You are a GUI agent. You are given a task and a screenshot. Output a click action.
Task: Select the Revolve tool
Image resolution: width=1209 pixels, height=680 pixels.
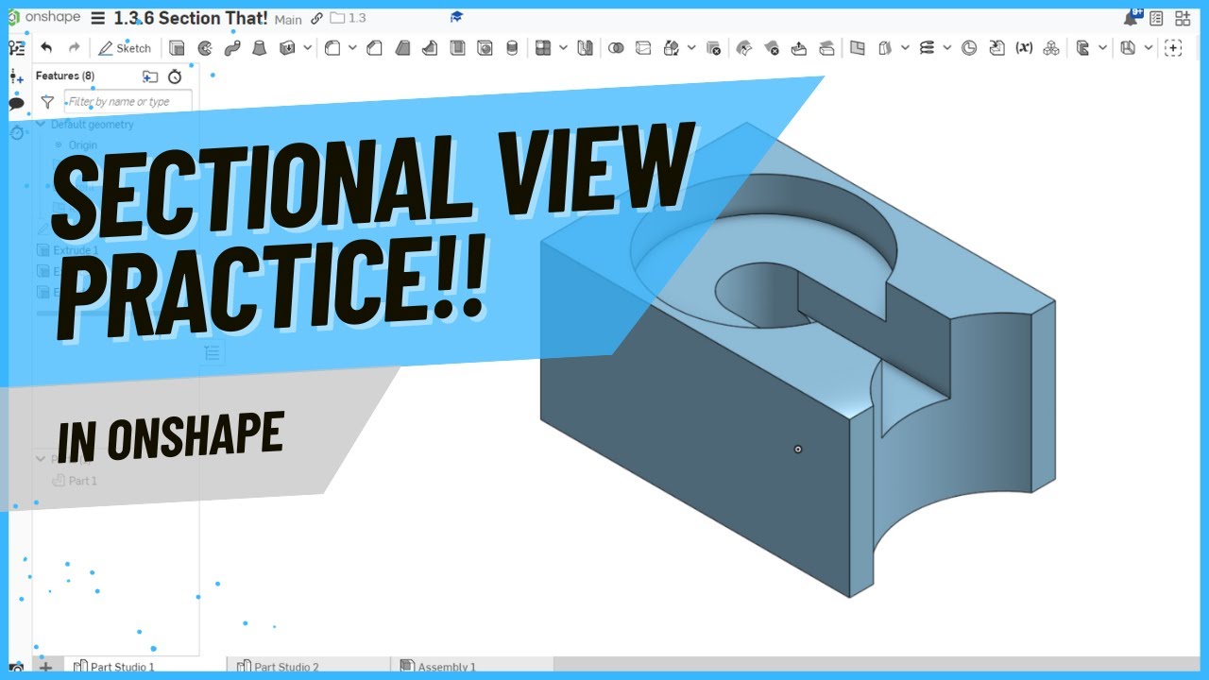[x=205, y=48]
